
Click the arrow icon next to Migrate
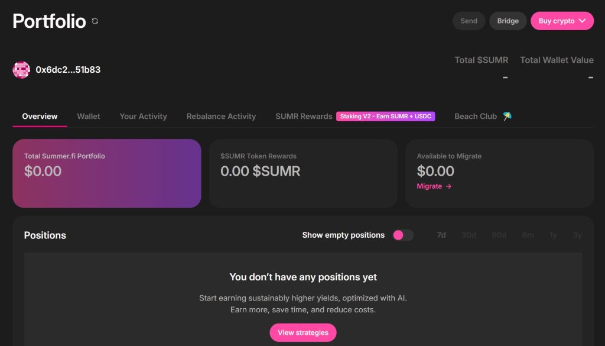449,186
